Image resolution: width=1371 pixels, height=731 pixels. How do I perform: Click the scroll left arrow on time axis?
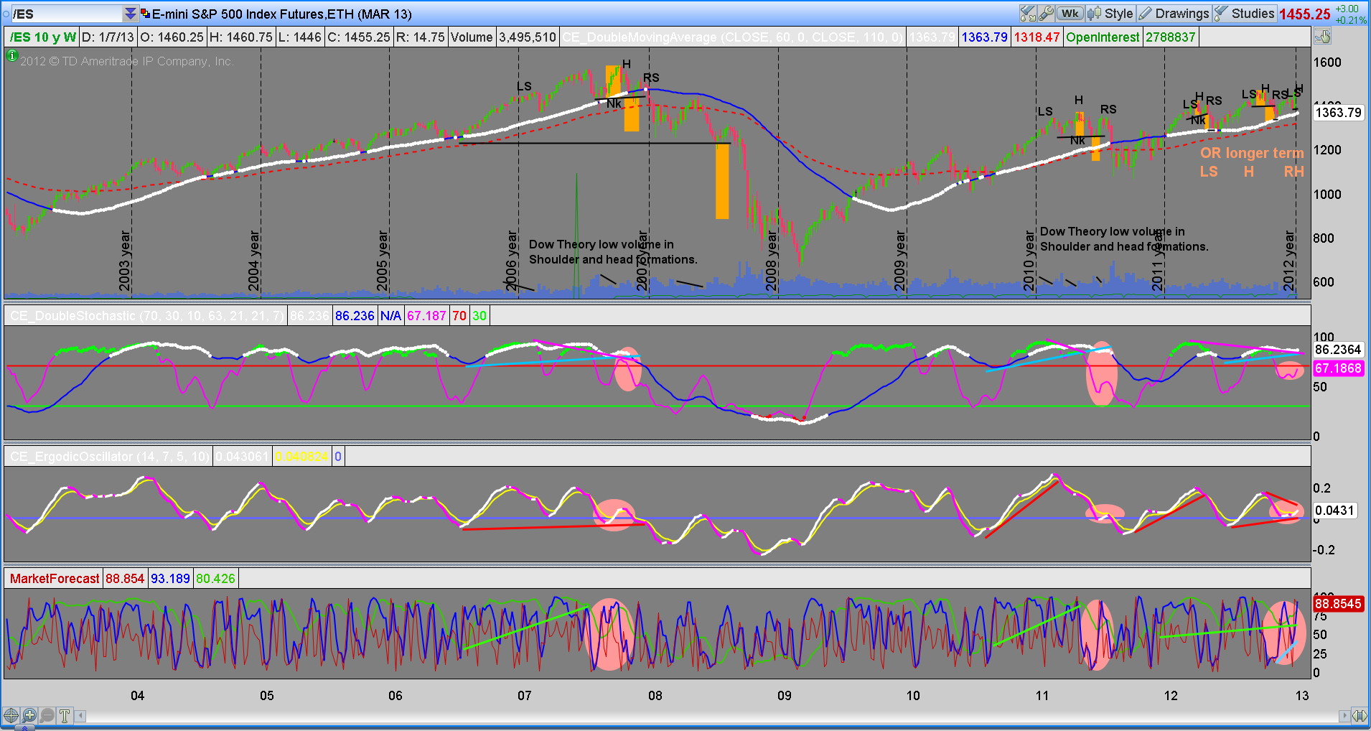pos(81,716)
